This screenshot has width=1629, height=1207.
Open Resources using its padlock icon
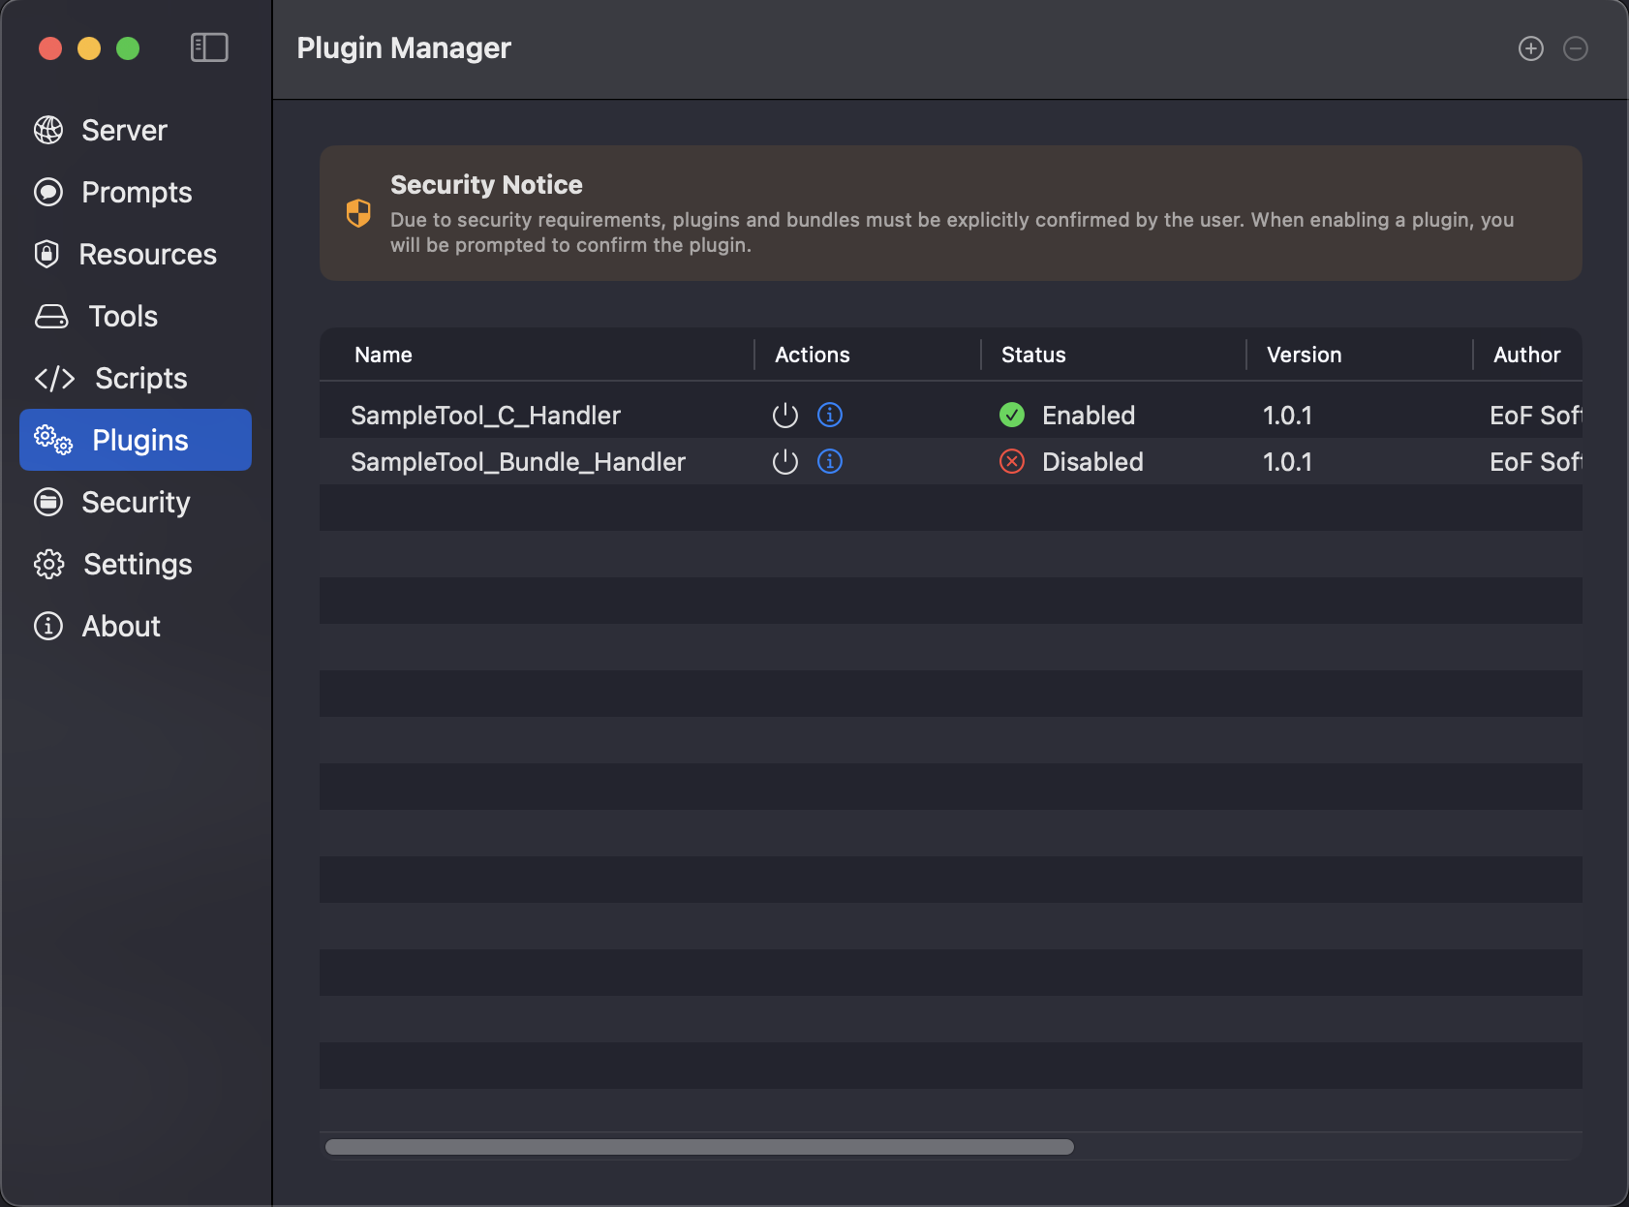point(49,254)
